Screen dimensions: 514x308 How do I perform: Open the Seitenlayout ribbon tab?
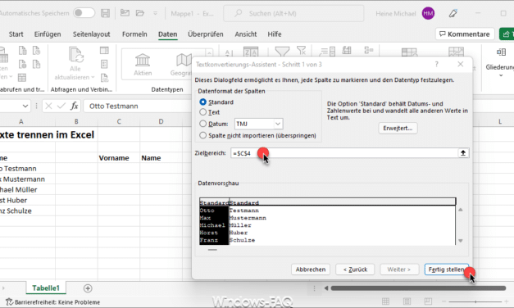(92, 34)
